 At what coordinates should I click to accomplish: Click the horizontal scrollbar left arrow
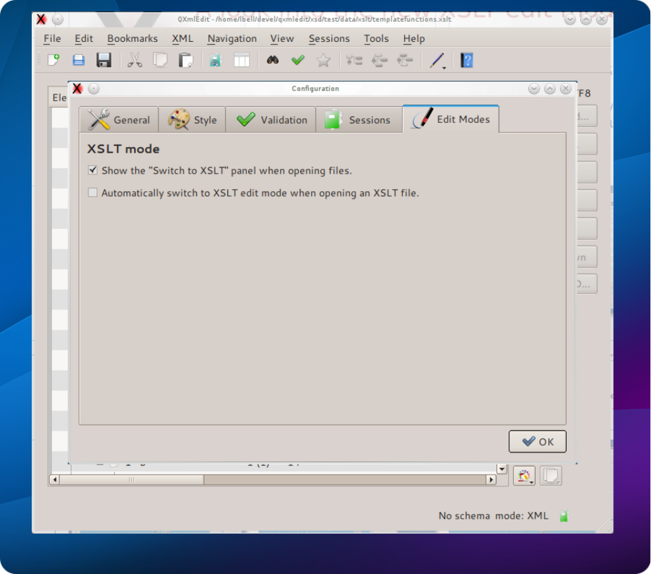55,479
